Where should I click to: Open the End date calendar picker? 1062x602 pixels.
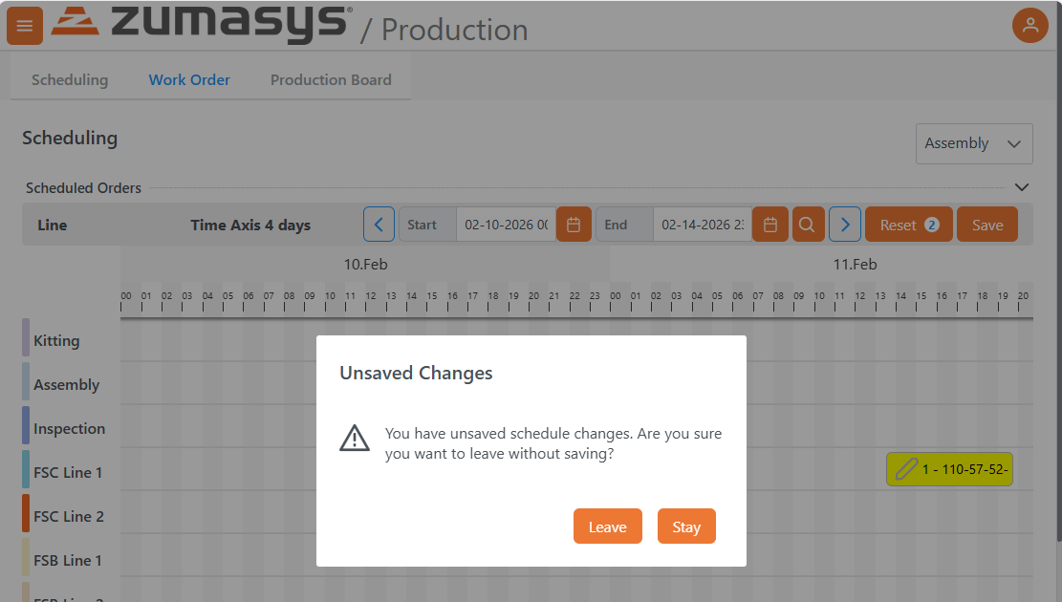click(x=770, y=224)
